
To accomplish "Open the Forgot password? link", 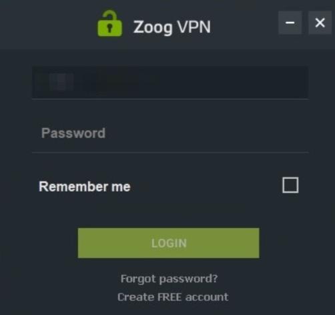I will click(169, 279).
